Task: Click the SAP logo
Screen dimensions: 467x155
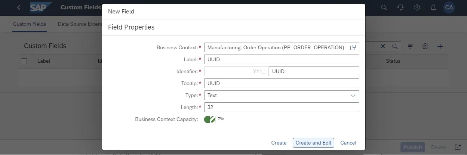Action: point(41,7)
